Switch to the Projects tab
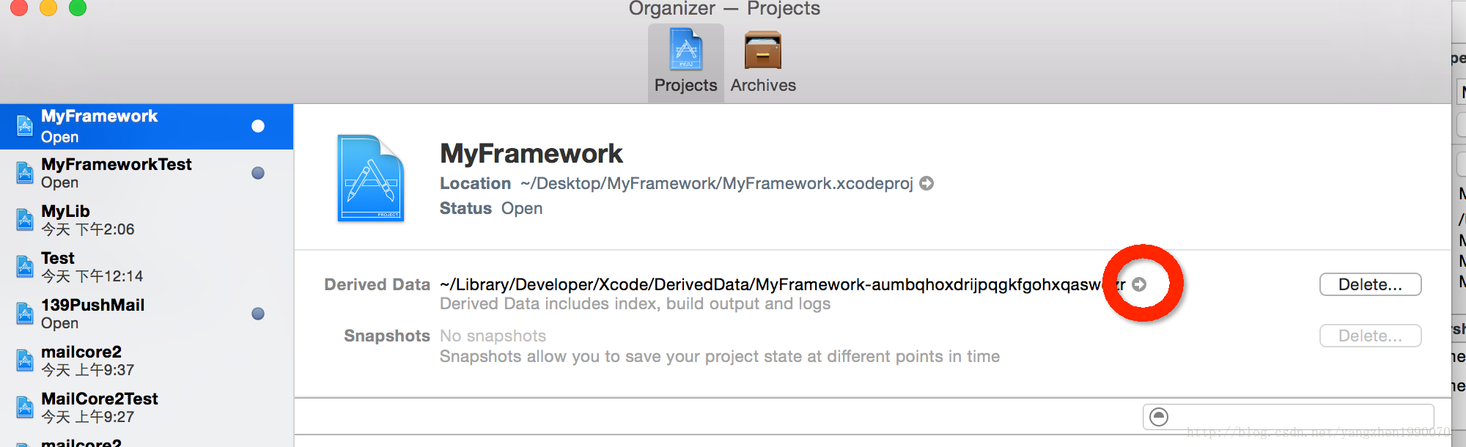1466x447 pixels. [x=685, y=63]
